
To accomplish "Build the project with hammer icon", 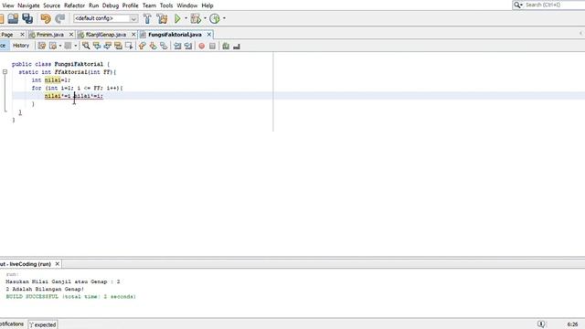I will (x=147, y=18).
